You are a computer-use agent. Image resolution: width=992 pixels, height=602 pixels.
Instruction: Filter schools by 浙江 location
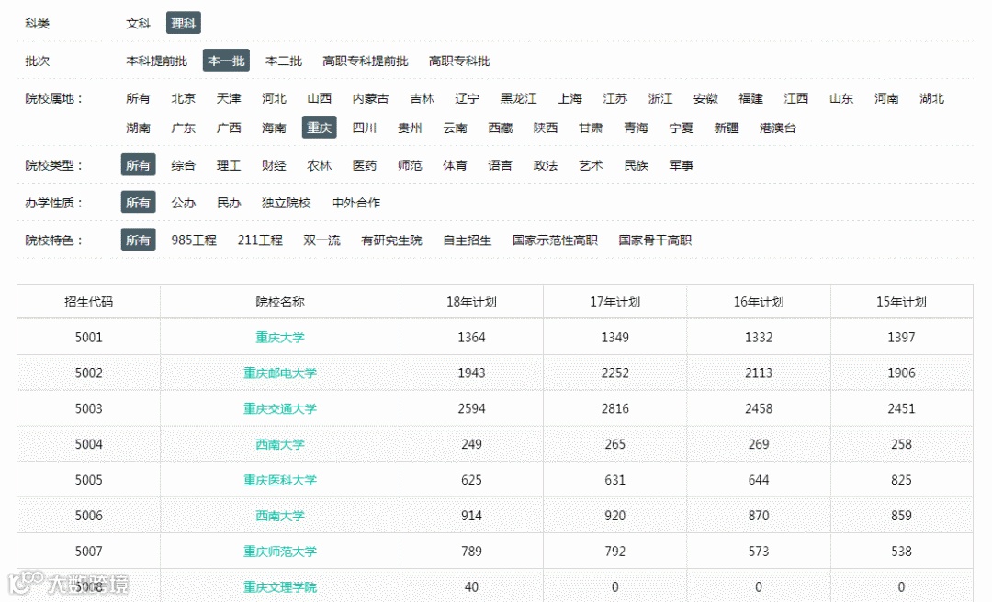(x=659, y=98)
